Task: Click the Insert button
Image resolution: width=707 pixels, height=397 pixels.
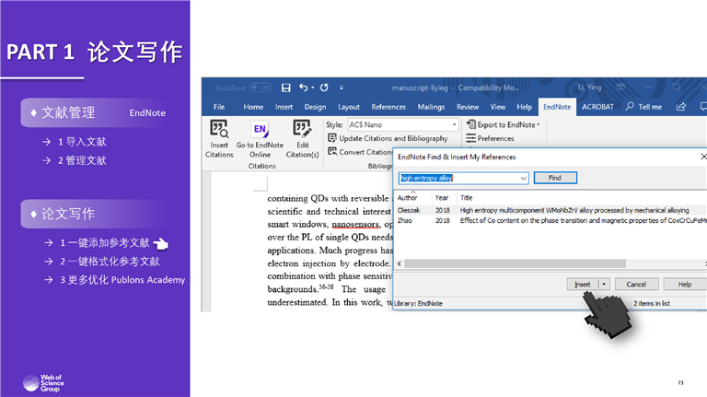Action: point(583,285)
